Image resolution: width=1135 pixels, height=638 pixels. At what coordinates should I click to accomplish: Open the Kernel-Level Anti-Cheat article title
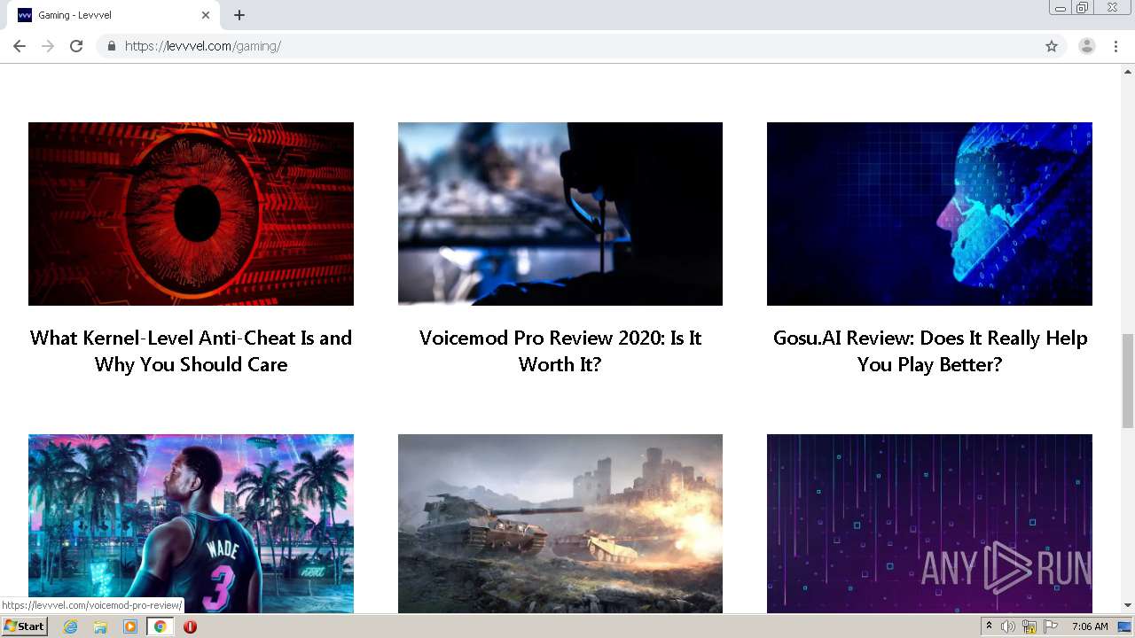point(191,351)
